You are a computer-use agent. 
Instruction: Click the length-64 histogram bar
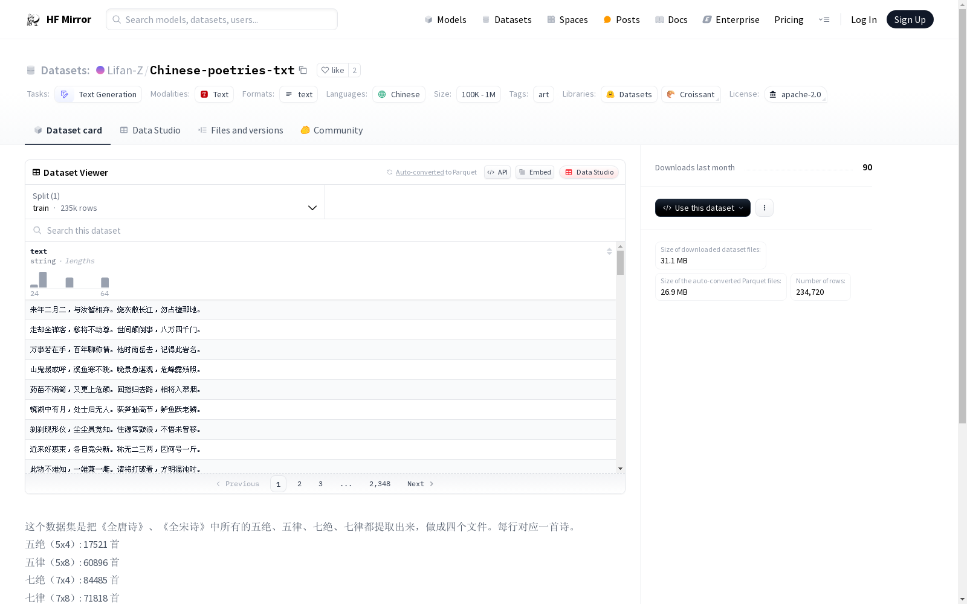tap(105, 282)
